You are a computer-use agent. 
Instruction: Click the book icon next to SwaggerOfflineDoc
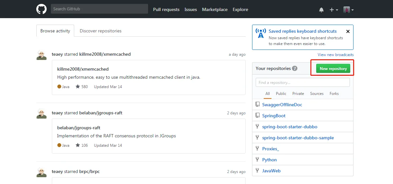coord(258,105)
